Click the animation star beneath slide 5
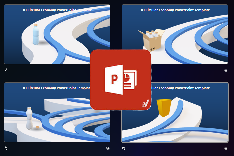The image size is (234, 156). click(x=108, y=148)
